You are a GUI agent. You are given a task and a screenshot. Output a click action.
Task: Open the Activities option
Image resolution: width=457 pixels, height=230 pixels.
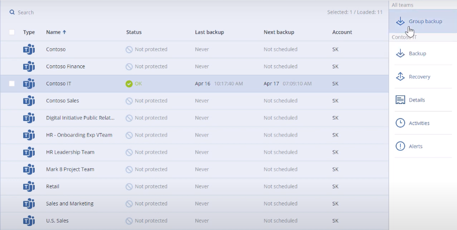(x=423, y=123)
